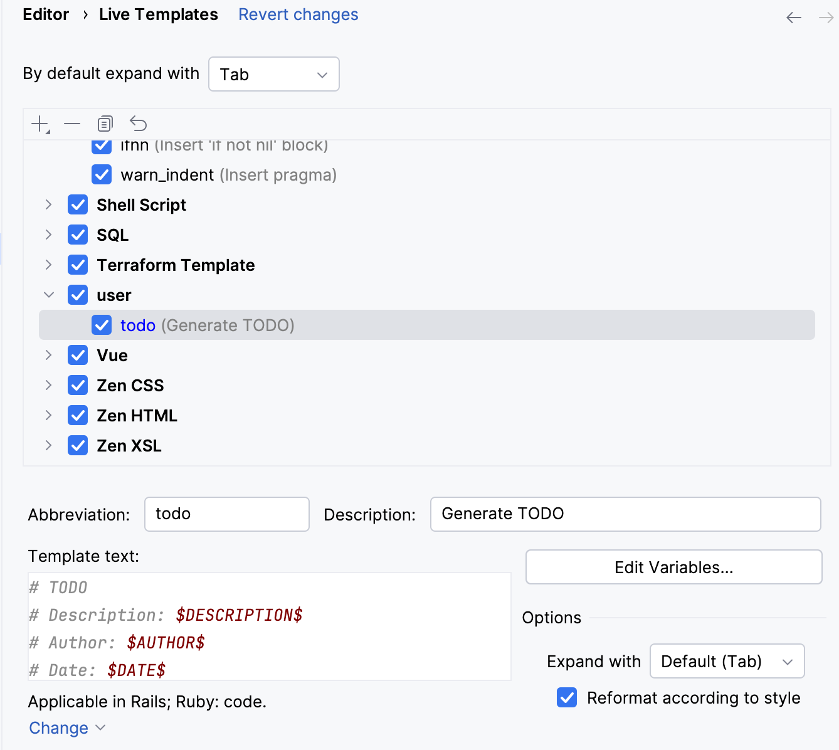Expand the Terraform Template group
The image size is (839, 750).
pos(48,265)
